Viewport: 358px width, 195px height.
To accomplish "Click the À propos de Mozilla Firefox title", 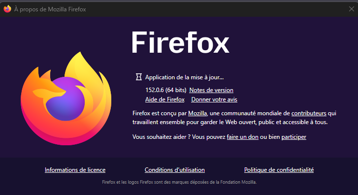I will click(x=50, y=9).
